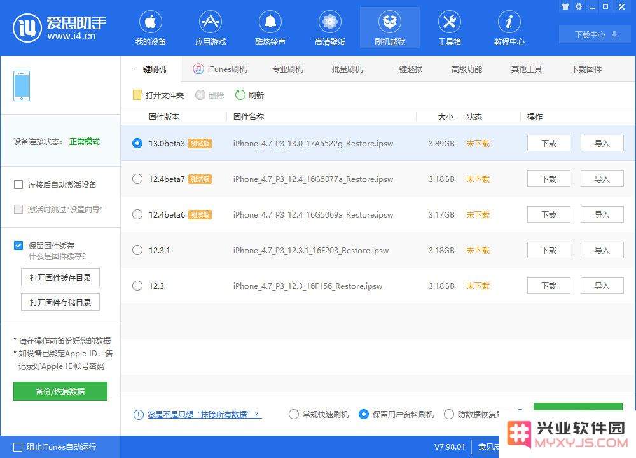Sort by 固件版本 column header
The image size is (636, 458).
(164, 117)
